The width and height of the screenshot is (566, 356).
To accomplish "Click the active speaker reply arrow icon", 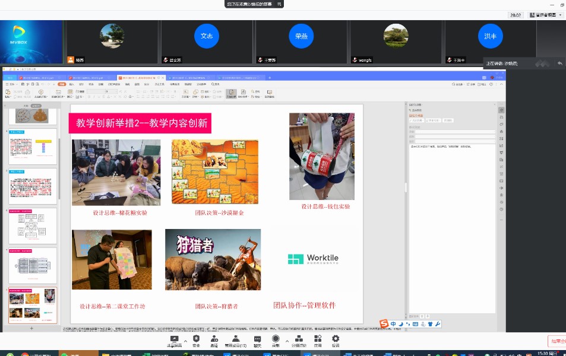I will coord(559,63).
